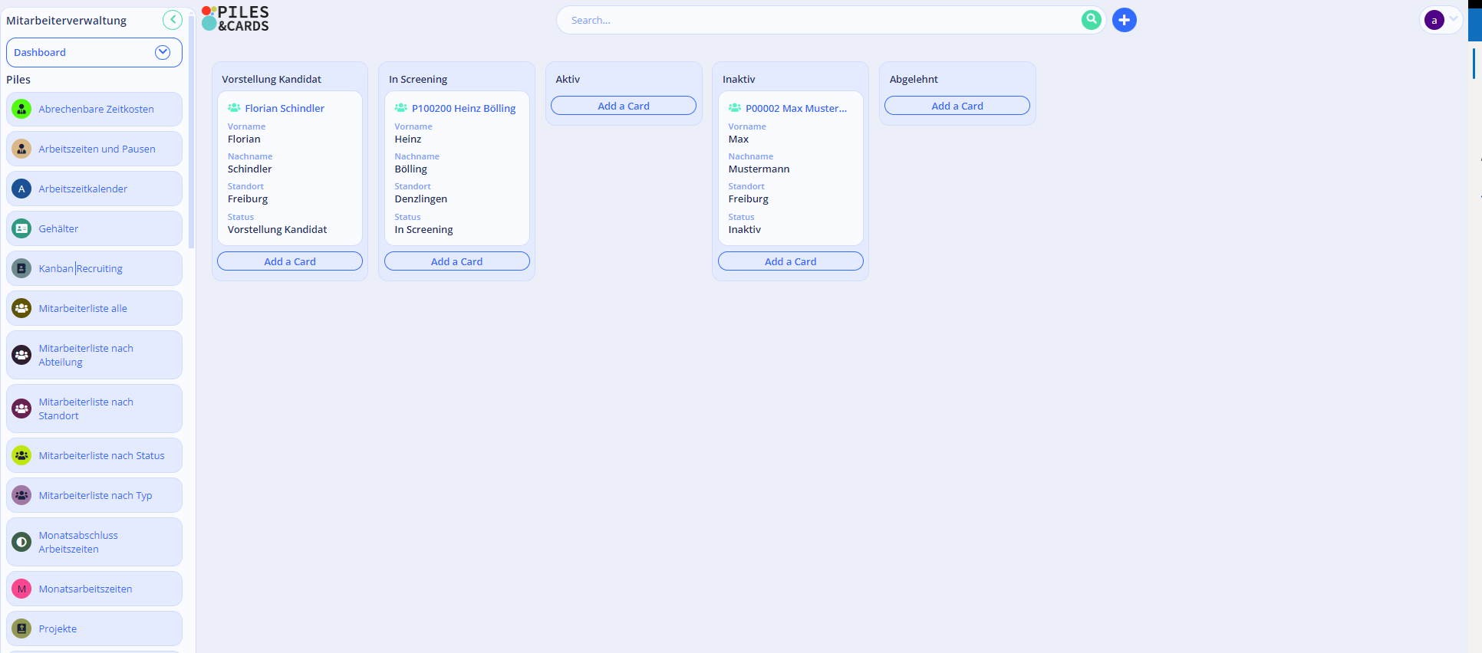Screen dimensions: 1482x653
Task: Open Mitarbeiterliste nach Abteilung pile
Action: point(94,355)
